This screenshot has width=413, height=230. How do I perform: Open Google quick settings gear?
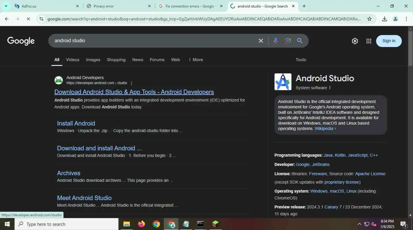point(355,41)
